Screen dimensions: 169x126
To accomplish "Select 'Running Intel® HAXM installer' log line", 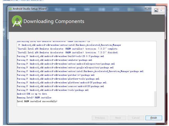I will [x=34, y=98].
